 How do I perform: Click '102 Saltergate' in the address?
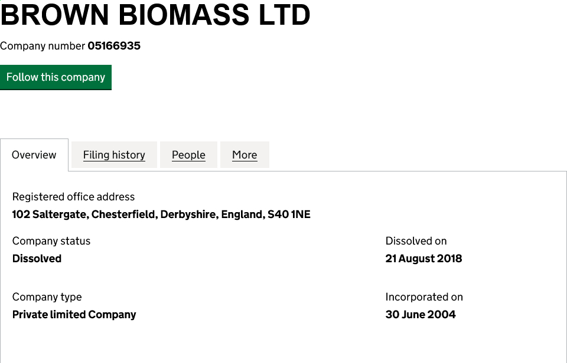point(50,214)
